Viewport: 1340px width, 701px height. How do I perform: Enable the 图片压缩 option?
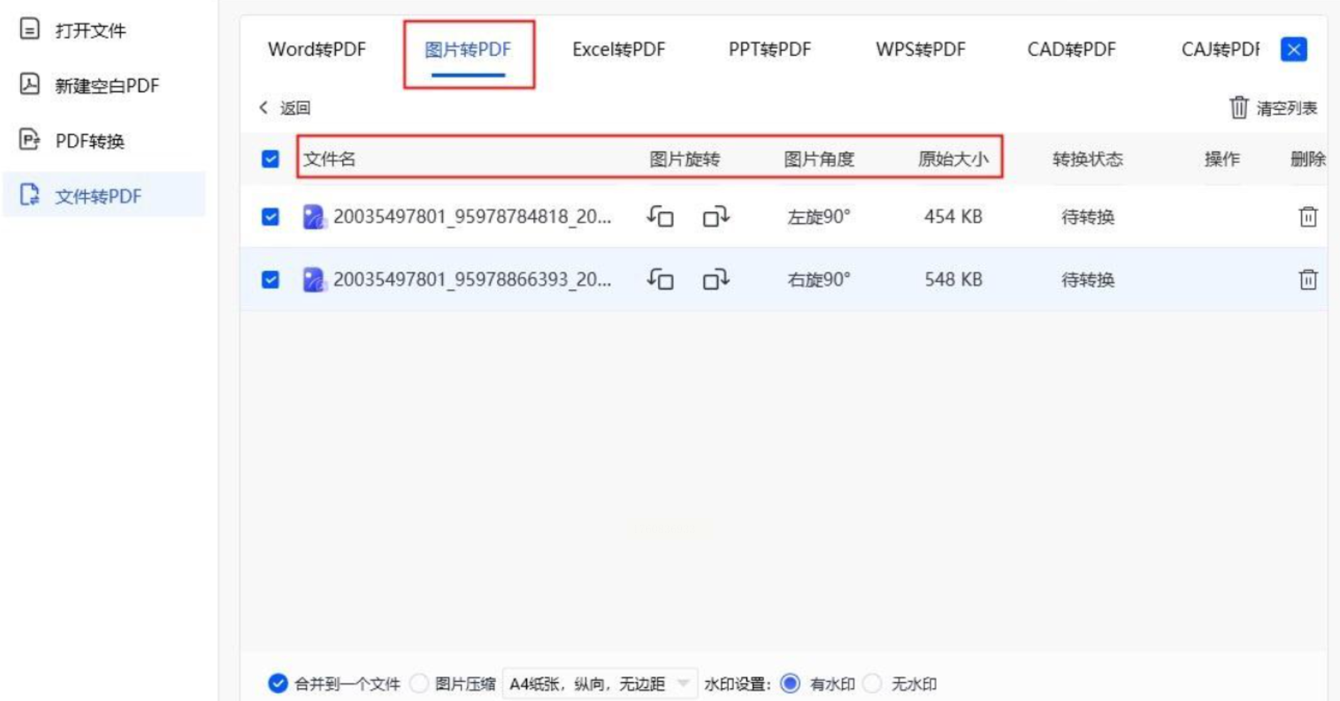coord(419,683)
